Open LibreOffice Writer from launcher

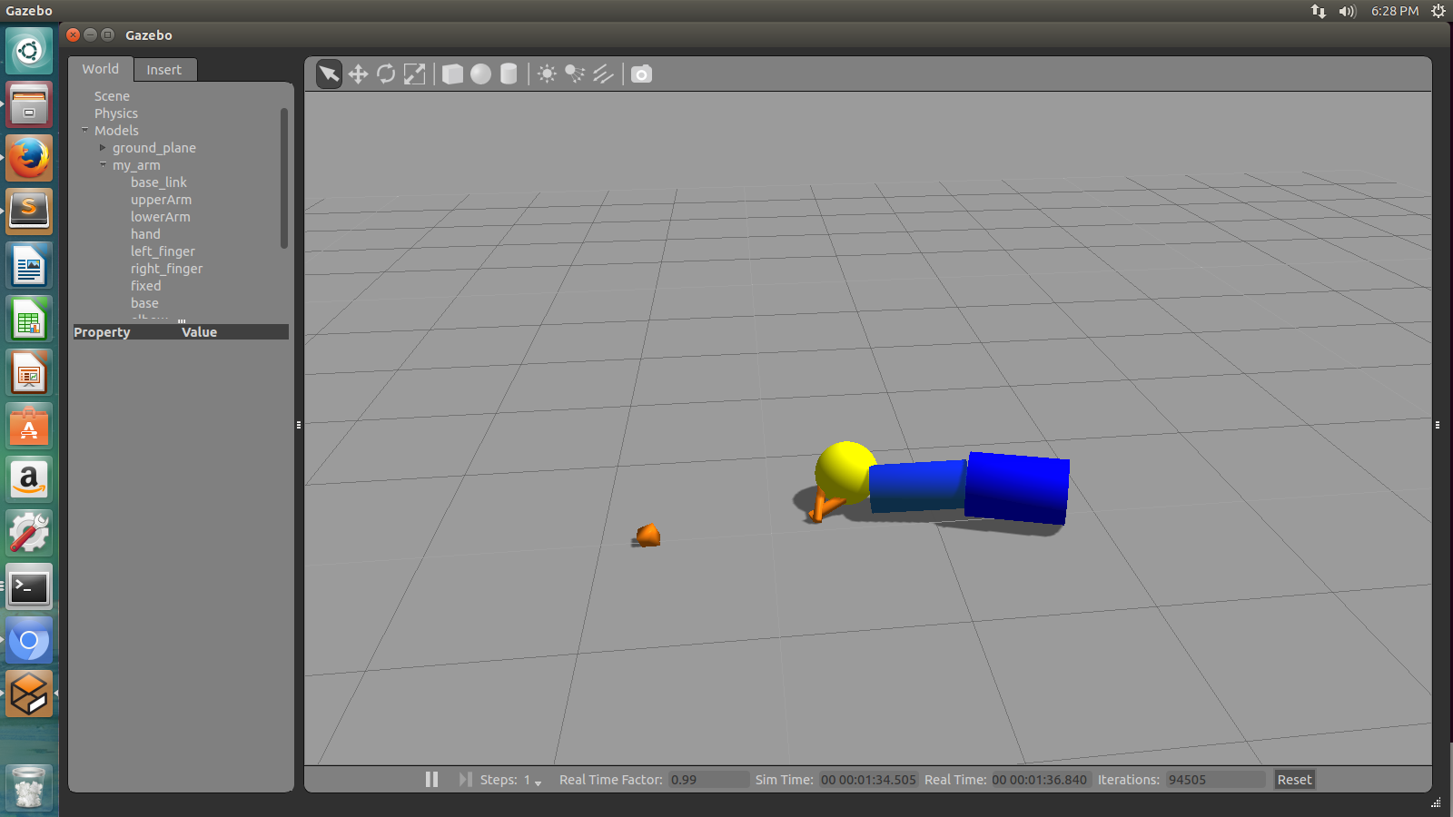[x=29, y=265]
